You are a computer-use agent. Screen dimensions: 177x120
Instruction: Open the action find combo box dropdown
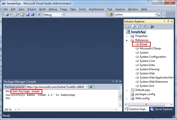pos(155,15)
